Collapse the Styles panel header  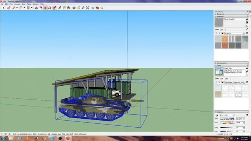click(231, 65)
